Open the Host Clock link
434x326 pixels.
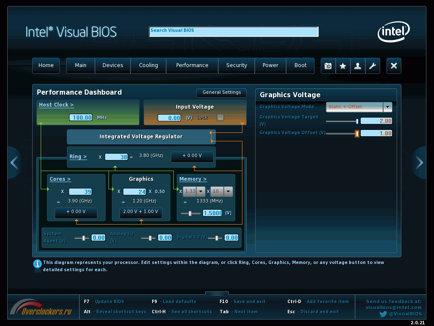click(x=56, y=105)
